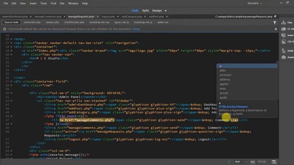The width and height of the screenshot is (294, 165).
Task: Open the Site menu
Action: click(62, 3)
